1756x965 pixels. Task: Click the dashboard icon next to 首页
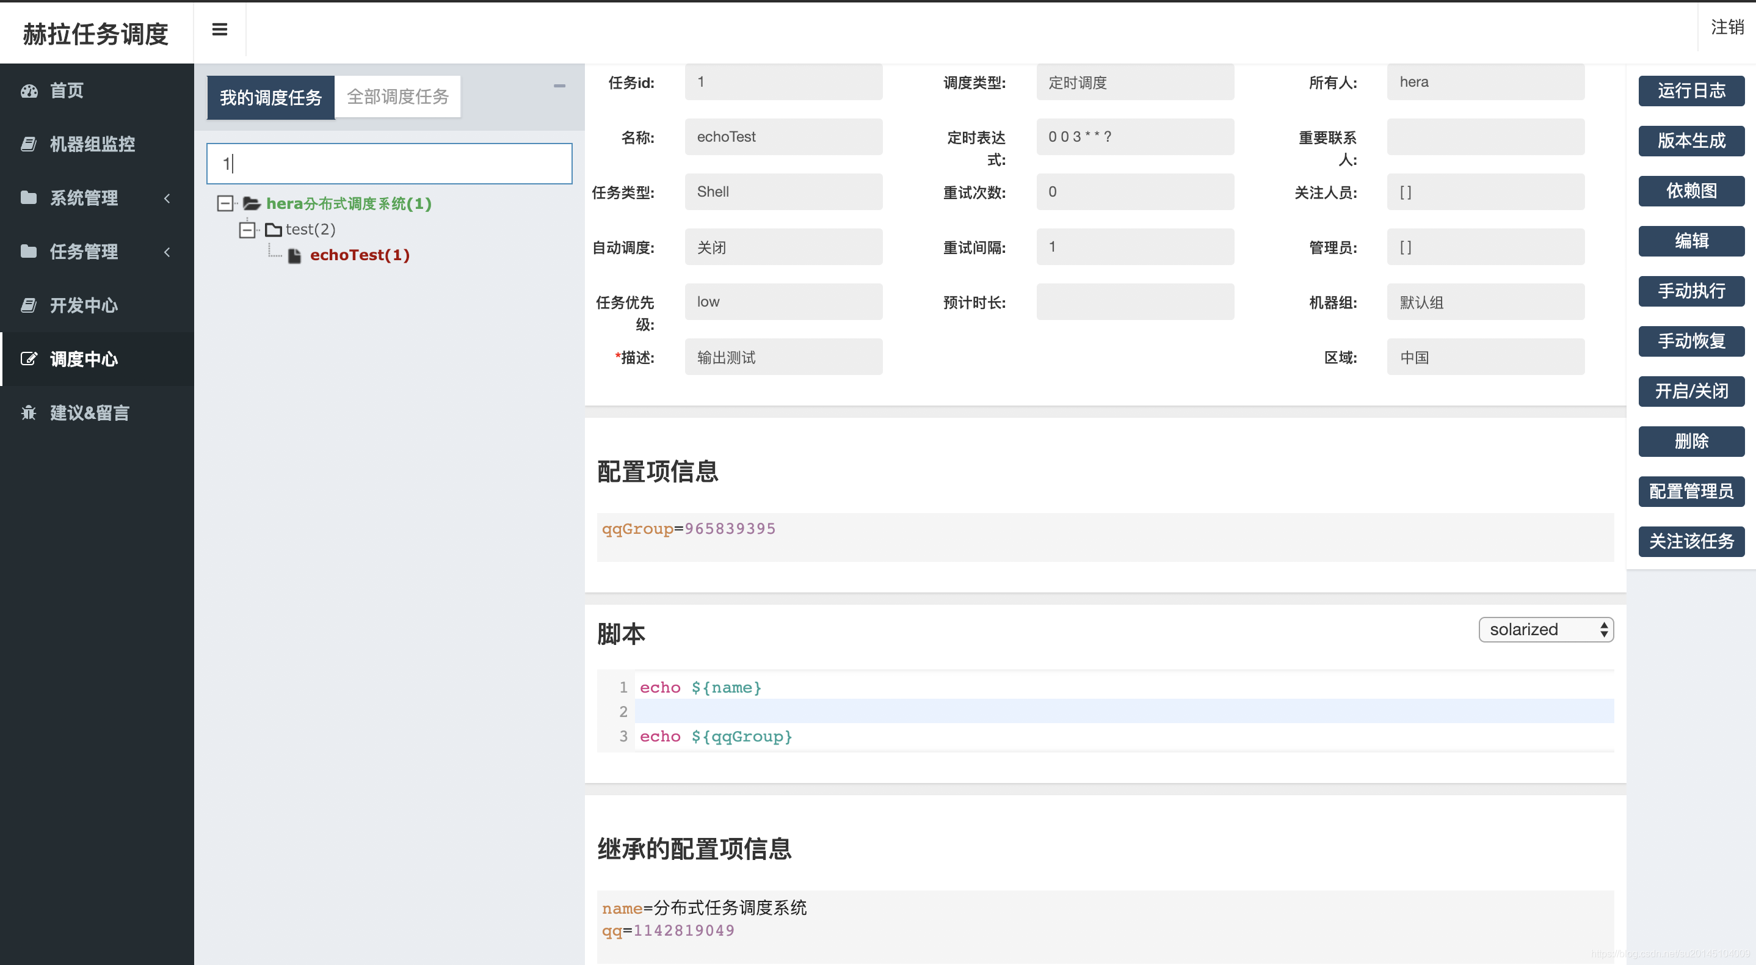pyautogui.click(x=29, y=91)
